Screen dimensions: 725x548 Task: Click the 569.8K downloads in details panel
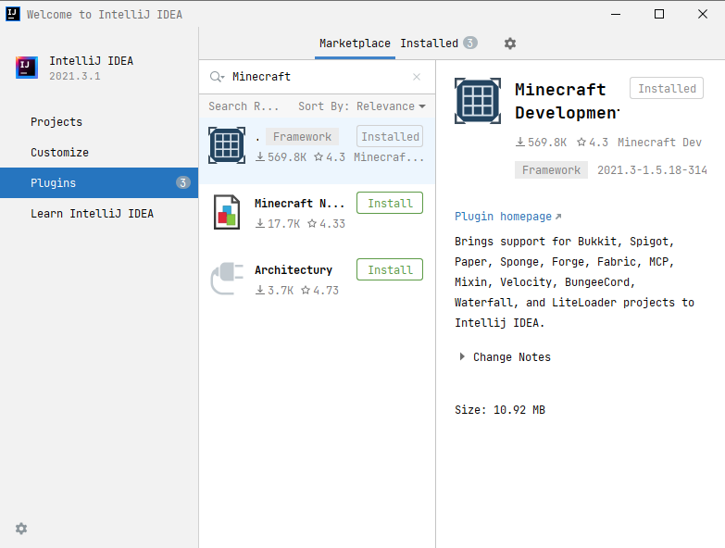(542, 143)
